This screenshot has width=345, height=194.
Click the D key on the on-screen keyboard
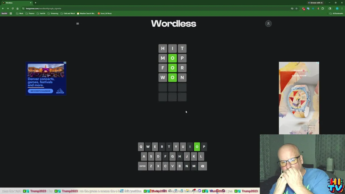pyautogui.click(x=158, y=156)
